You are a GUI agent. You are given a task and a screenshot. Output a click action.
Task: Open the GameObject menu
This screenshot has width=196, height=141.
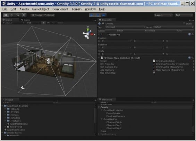tap(41, 9)
